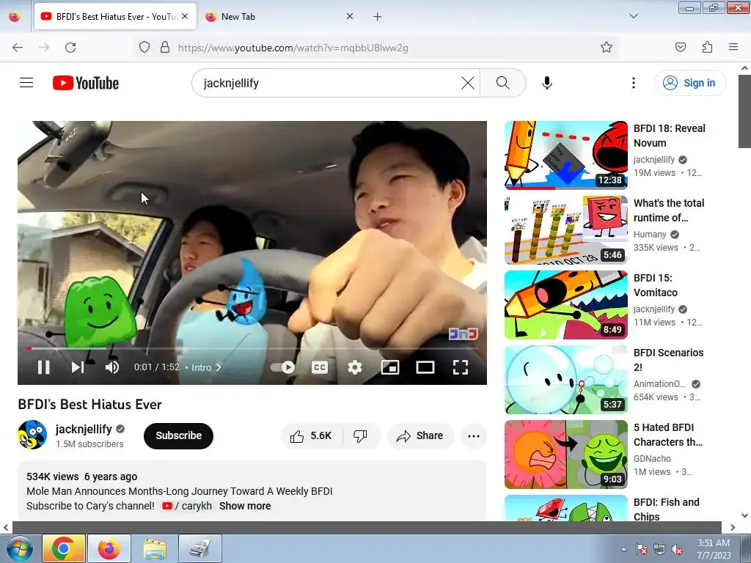Open the Firefox application menu
The height and width of the screenshot is (563, 751).
pos(733,48)
